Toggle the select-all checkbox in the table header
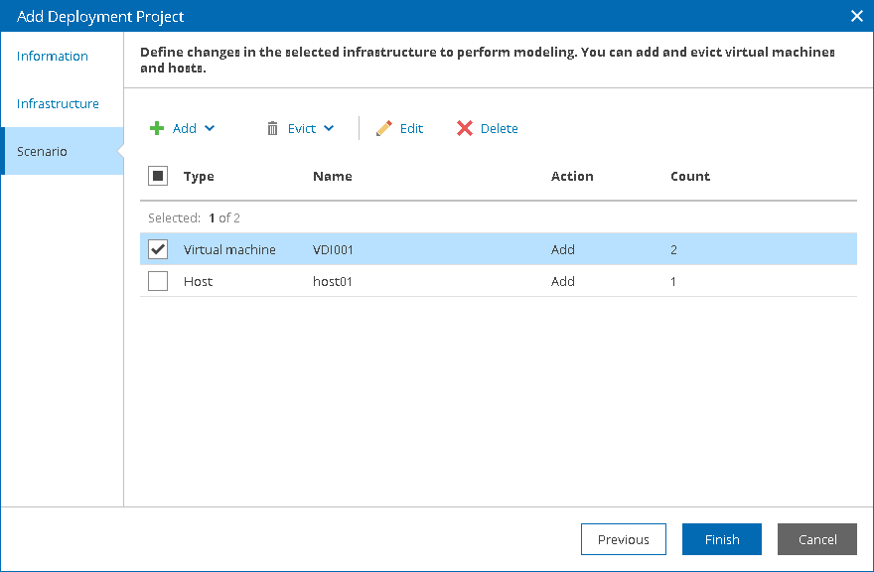This screenshot has width=874, height=572. point(158,176)
